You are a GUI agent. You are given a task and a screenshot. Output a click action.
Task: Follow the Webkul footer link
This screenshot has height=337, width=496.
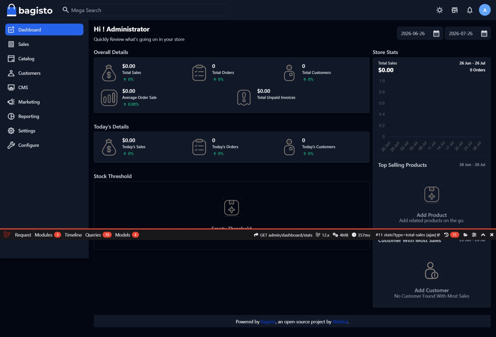click(x=340, y=322)
